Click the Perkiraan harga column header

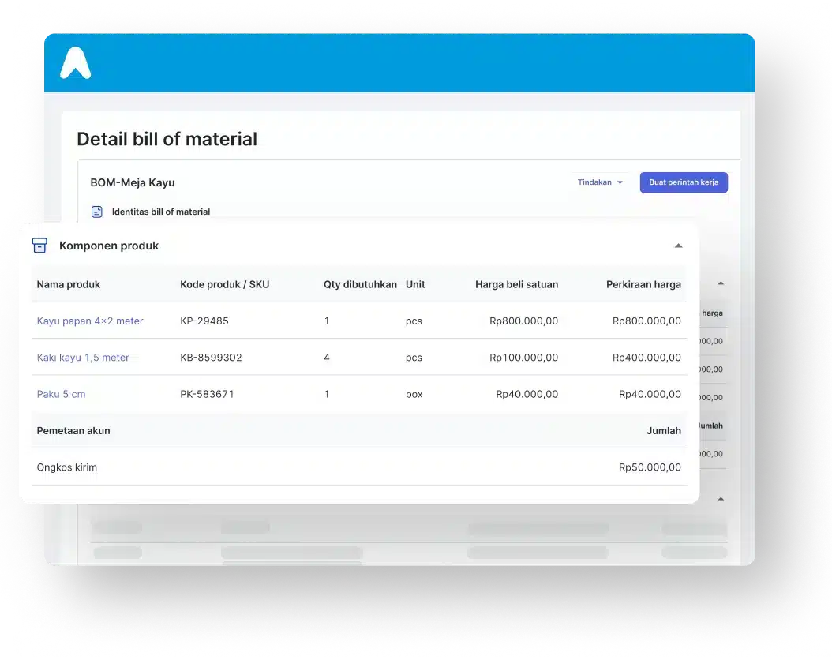pos(643,284)
